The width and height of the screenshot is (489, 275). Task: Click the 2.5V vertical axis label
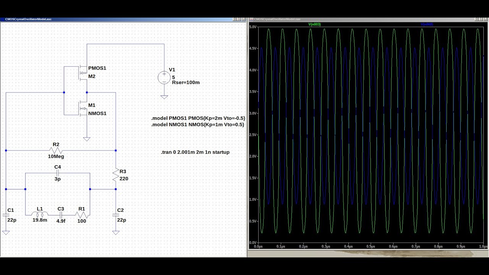tap(253, 135)
